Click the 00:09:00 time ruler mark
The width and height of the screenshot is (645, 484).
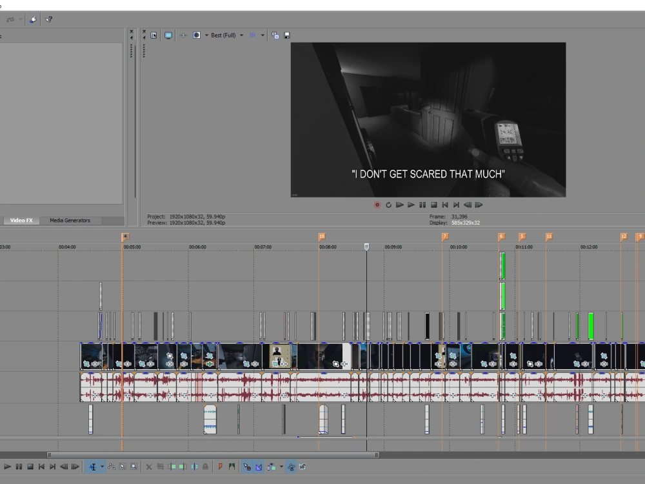click(x=393, y=247)
